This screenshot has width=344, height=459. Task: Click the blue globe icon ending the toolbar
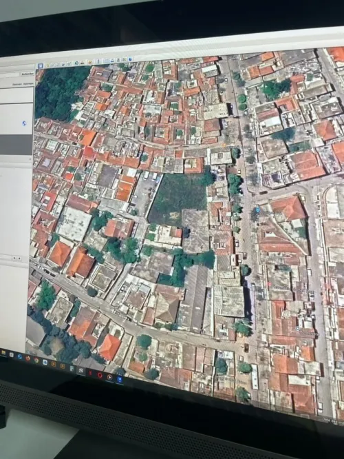(130, 59)
